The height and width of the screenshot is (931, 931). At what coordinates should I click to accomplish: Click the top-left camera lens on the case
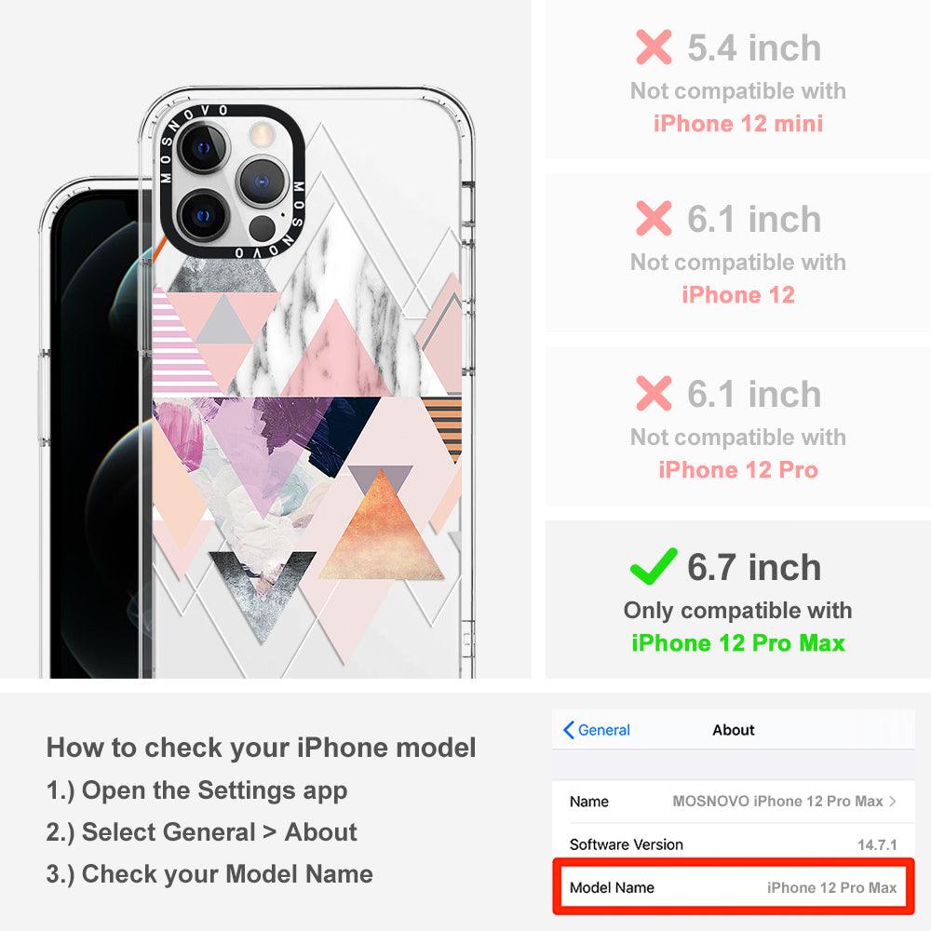(x=204, y=147)
